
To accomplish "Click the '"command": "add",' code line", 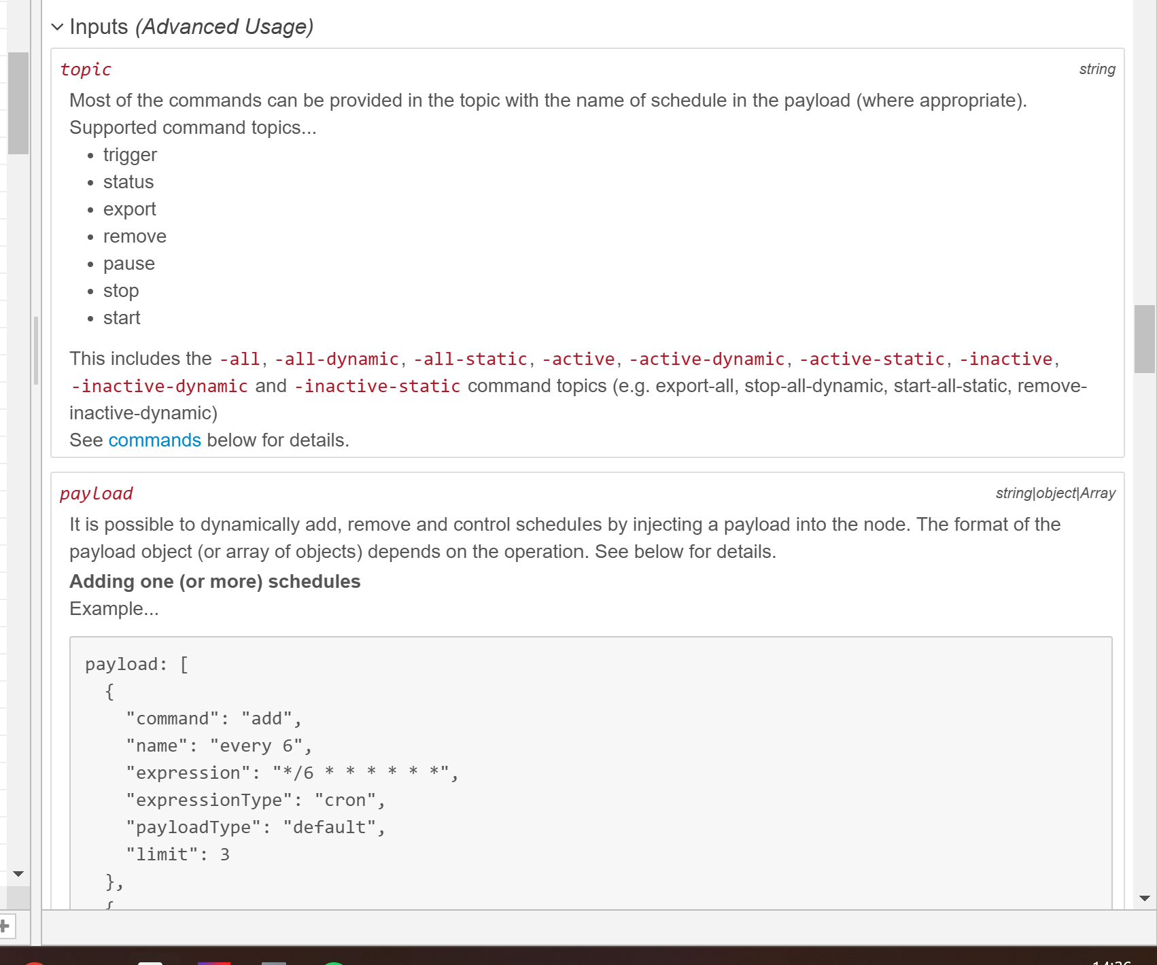I will [213, 718].
